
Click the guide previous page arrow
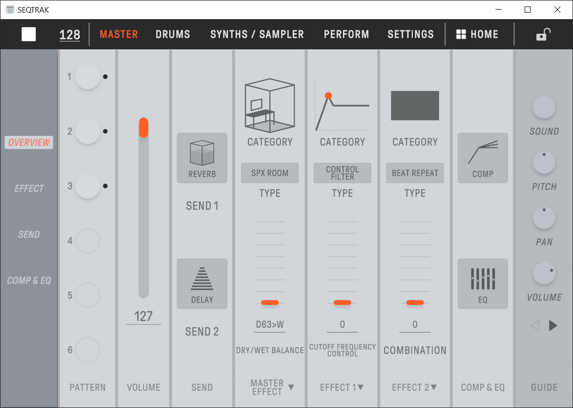tap(535, 325)
